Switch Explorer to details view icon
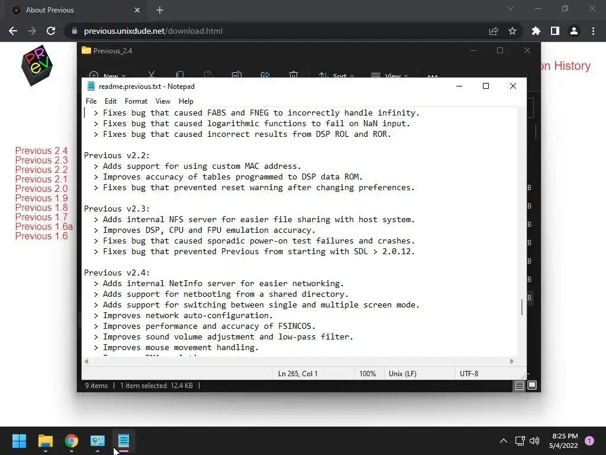606x455 pixels. coord(520,385)
